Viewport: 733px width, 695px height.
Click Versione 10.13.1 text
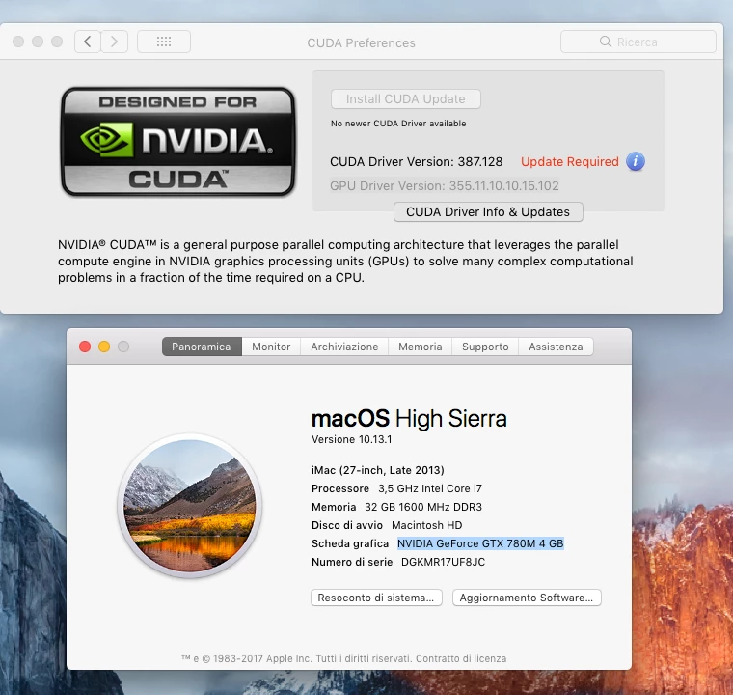click(x=351, y=439)
